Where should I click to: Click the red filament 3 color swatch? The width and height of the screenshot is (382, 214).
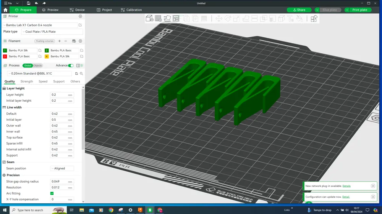5,56
